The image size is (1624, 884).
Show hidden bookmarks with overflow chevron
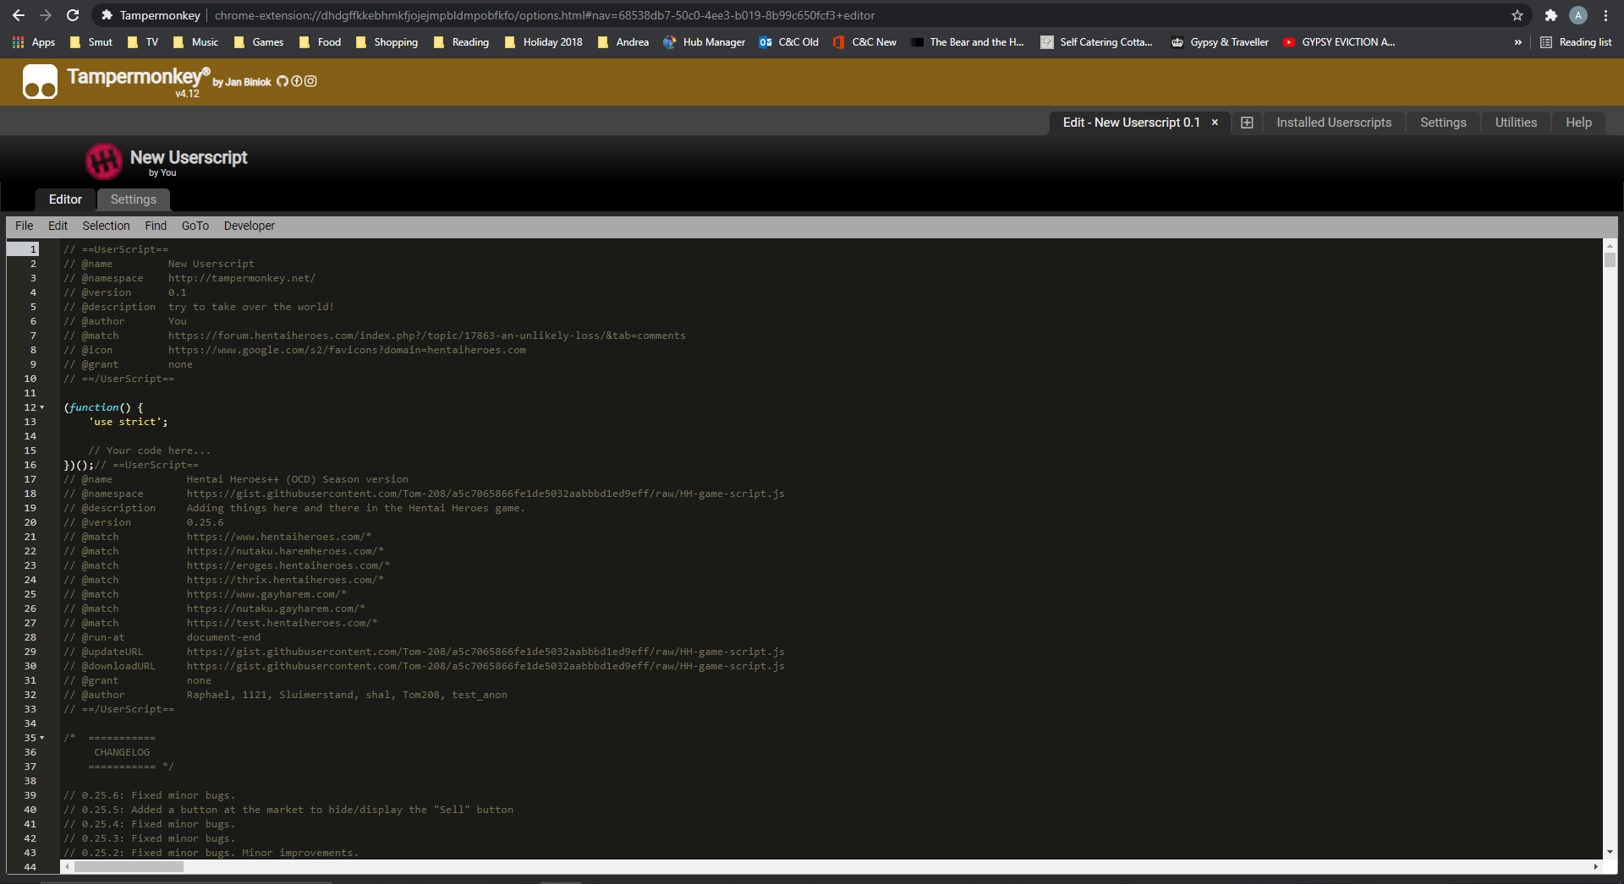1517,42
